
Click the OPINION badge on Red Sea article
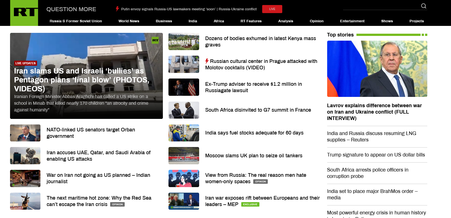click(117, 204)
